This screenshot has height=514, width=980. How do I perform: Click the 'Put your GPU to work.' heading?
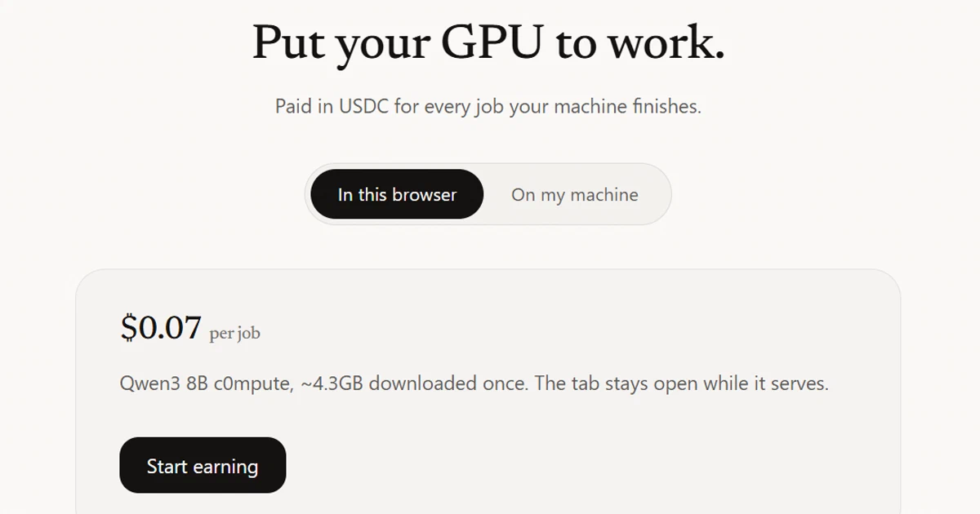488,42
